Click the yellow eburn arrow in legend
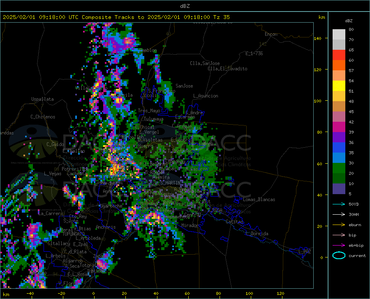 [339, 225]
